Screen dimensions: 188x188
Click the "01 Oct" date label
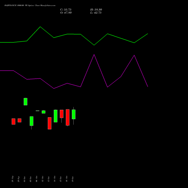(x=24, y=179)
